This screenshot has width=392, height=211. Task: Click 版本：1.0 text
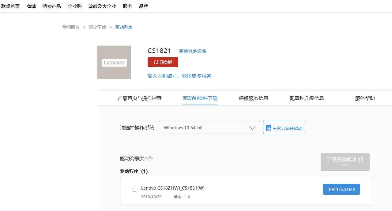[182, 197]
